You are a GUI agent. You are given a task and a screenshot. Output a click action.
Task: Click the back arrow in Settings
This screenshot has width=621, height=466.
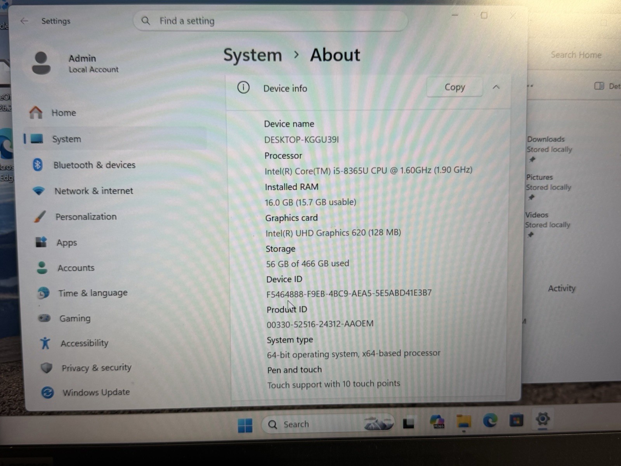(24, 21)
